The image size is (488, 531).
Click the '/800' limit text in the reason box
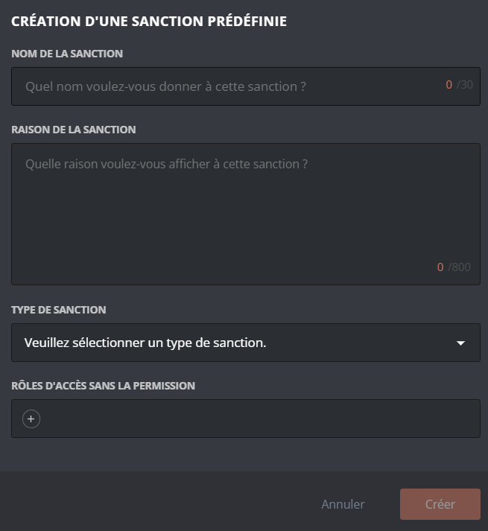point(460,267)
